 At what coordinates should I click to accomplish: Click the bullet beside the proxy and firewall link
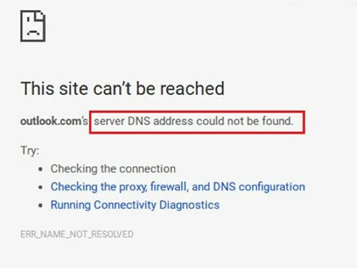[x=41, y=187]
